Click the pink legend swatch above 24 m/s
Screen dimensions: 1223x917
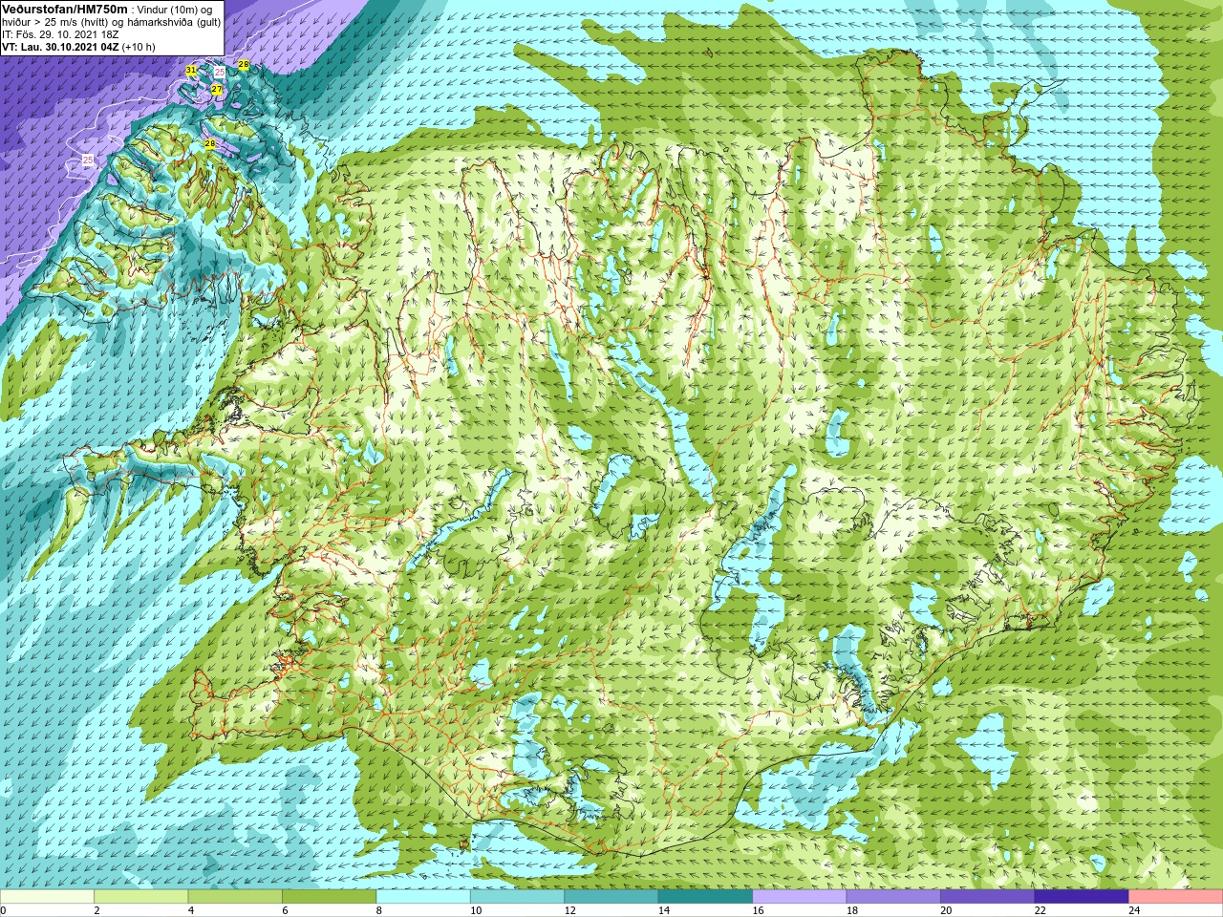(x=1176, y=897)
